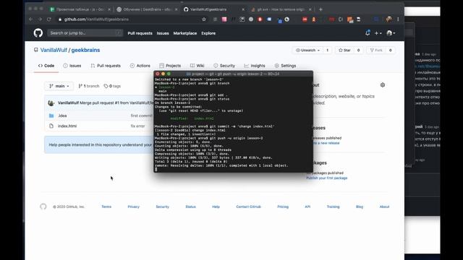Open the plus create-new dropdown

[x=378, y=33]
